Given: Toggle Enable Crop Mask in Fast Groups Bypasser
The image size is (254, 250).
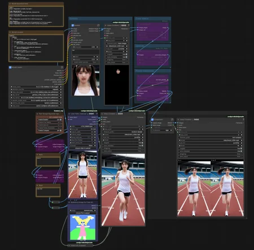Looking at the screenshot, I should coord(50,122).
